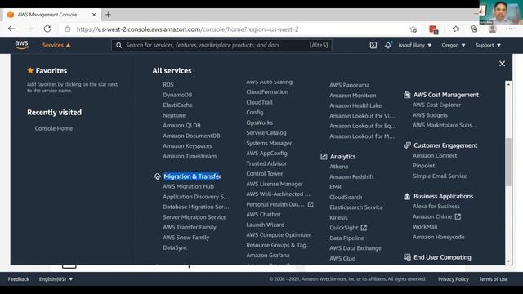Open Amazon Honeycode

pos(438,237)
